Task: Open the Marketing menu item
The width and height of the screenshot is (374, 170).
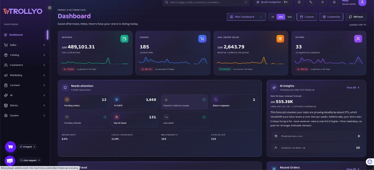Action: tap(24, 75)
